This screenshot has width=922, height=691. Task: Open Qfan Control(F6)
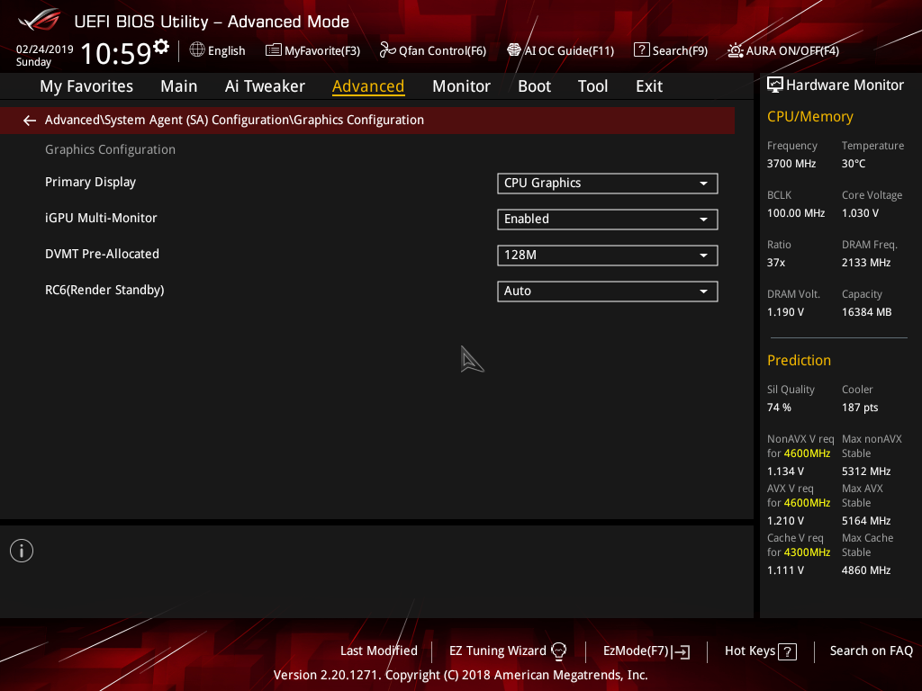tap(433, 50)
